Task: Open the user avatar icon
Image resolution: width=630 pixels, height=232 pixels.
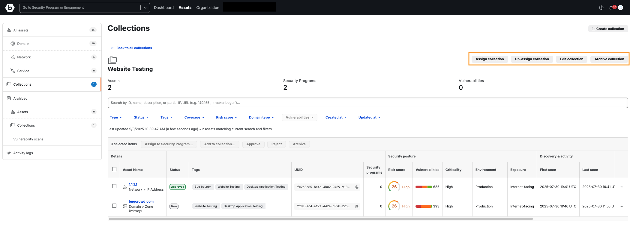Action: point(621,8)
